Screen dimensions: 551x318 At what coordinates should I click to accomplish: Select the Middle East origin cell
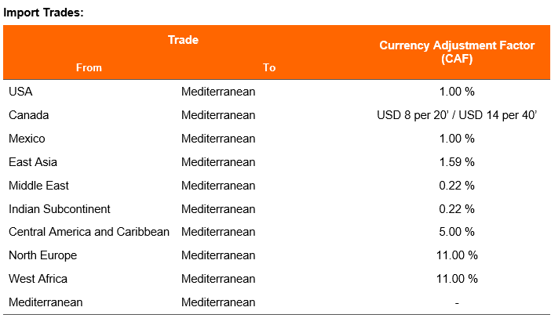[x=38, y=186]
